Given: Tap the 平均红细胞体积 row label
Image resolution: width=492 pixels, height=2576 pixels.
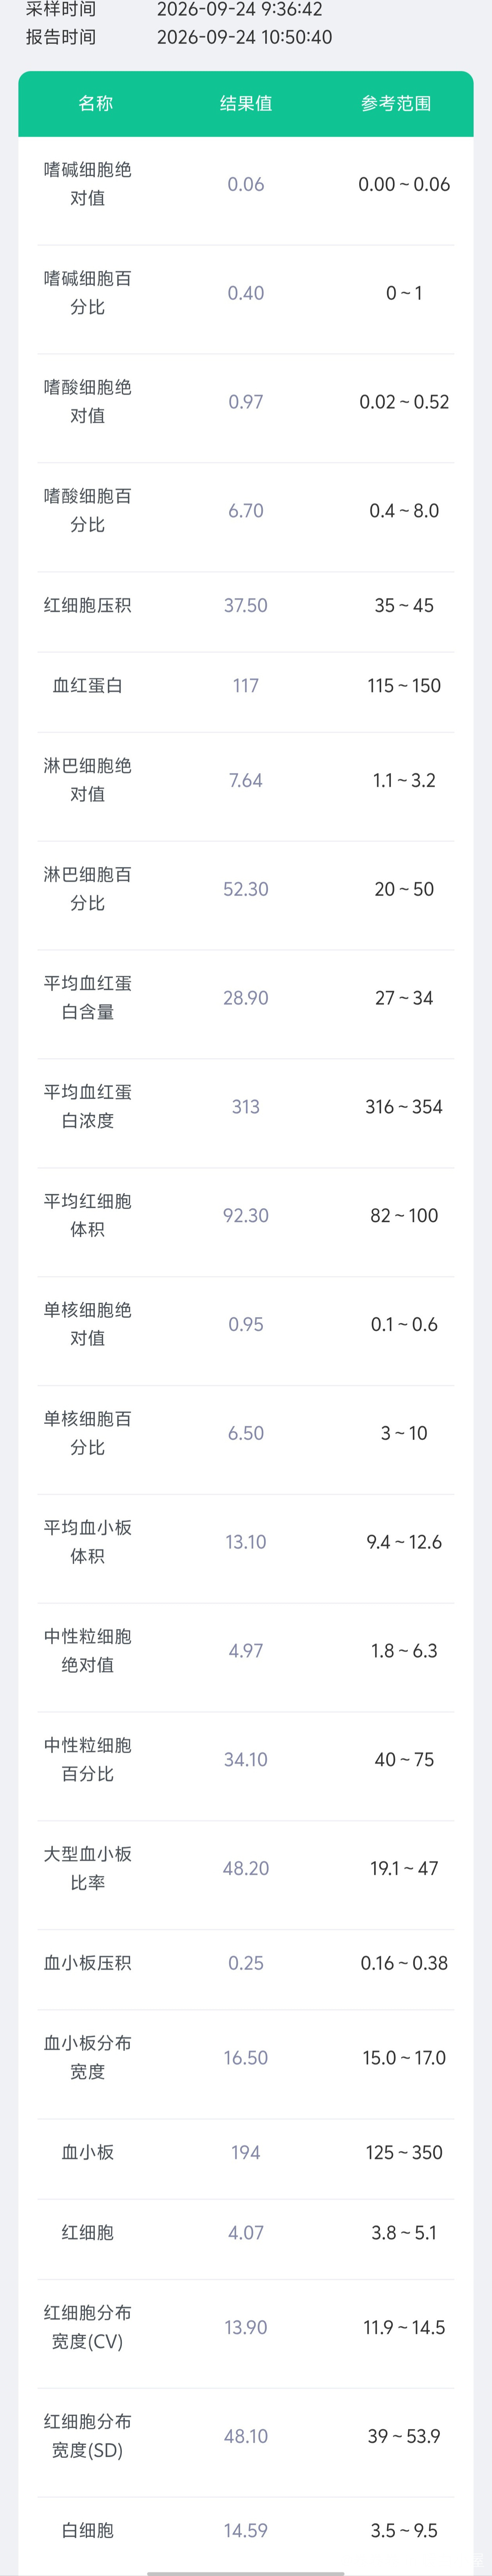Looking at the screenshot, I should click(88, 1215).
